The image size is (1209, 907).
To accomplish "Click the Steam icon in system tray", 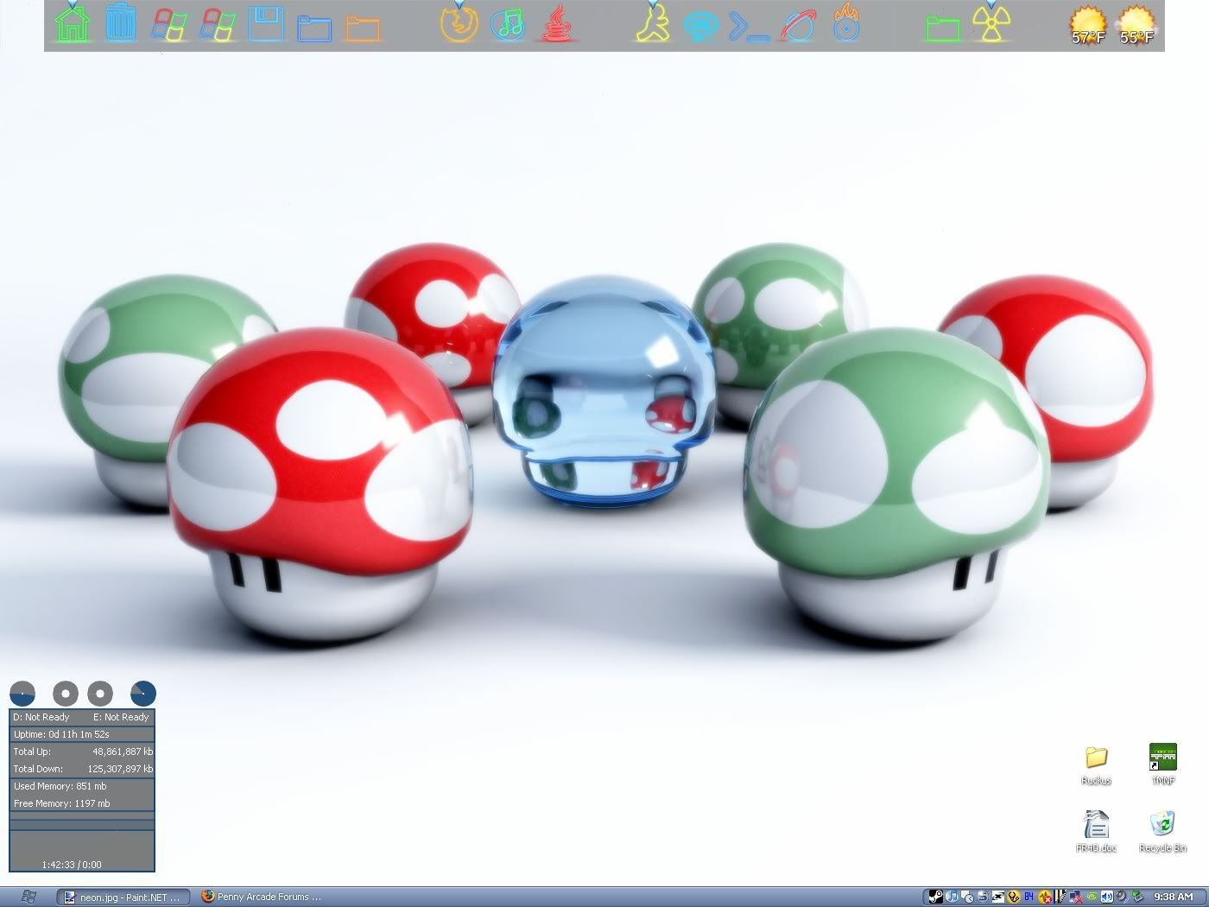I will 935,897.
